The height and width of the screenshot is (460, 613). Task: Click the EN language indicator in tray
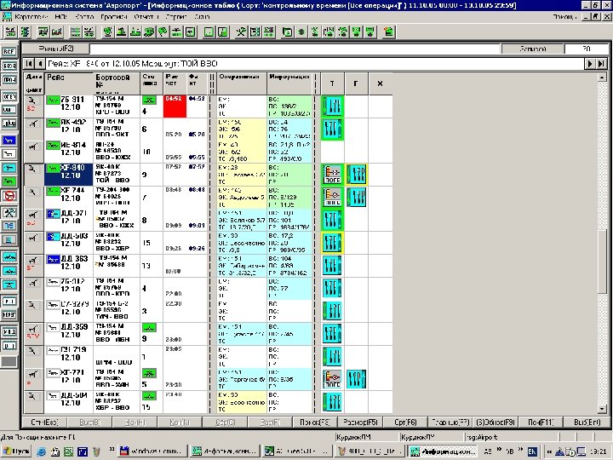point(532,451)
